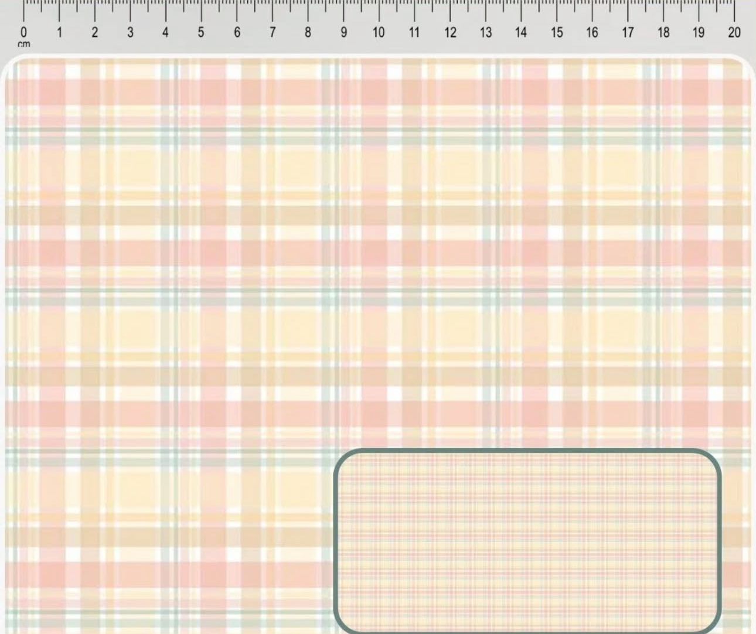Viewport: 756px width, 634px height.
Task: Select the 11 cm ruler label
Action: pyautogui.click(x=414, y=32)
